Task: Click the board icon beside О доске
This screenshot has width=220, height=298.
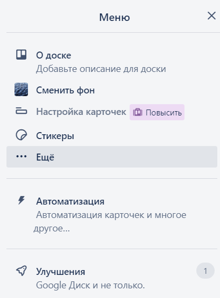Action: tap(21, 55)
